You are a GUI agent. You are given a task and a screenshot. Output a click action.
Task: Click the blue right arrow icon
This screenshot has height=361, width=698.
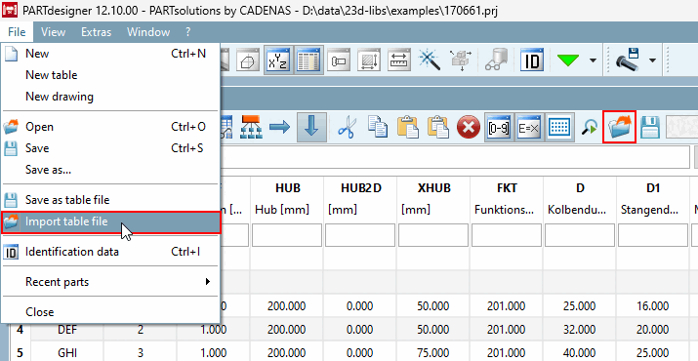pyautogui.click(x=279, y=127)
